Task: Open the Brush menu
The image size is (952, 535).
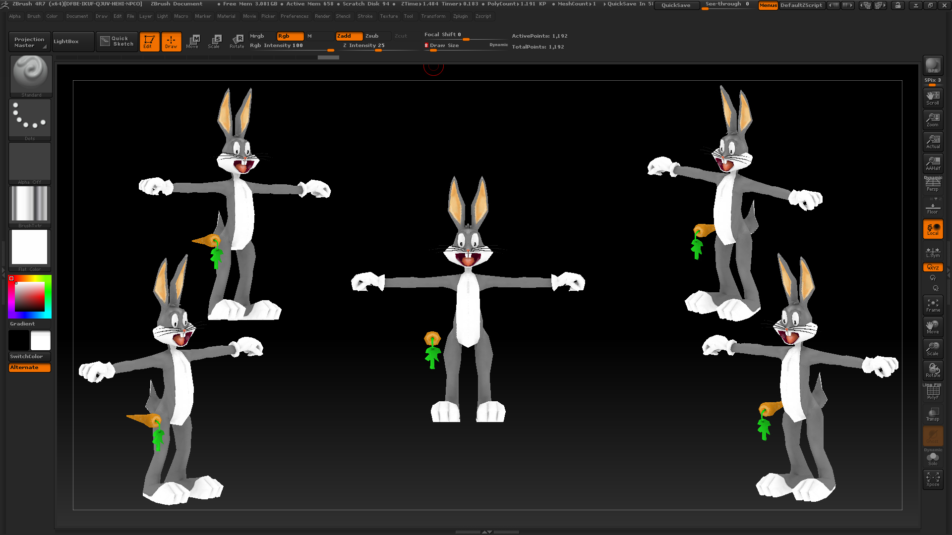Action: (34, 16)
